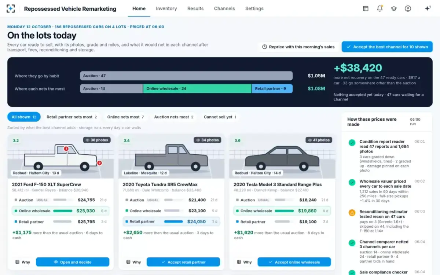The height and width of the screenshot is (275, 440).
Task: Open the Results tab
Action: click(195, 8)
